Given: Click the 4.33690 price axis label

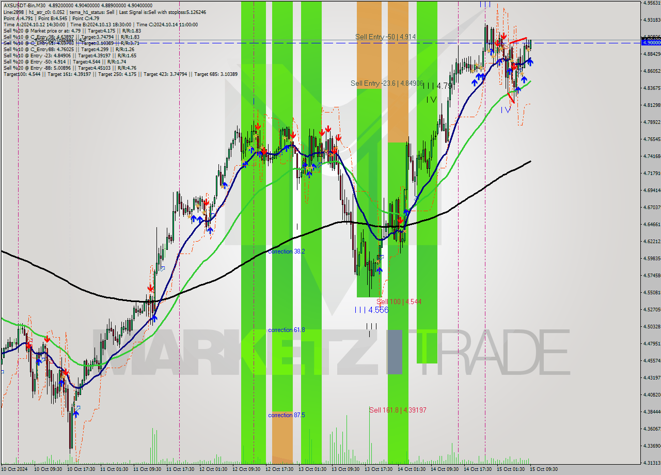Looking at the screenshot, I should 652,446.
